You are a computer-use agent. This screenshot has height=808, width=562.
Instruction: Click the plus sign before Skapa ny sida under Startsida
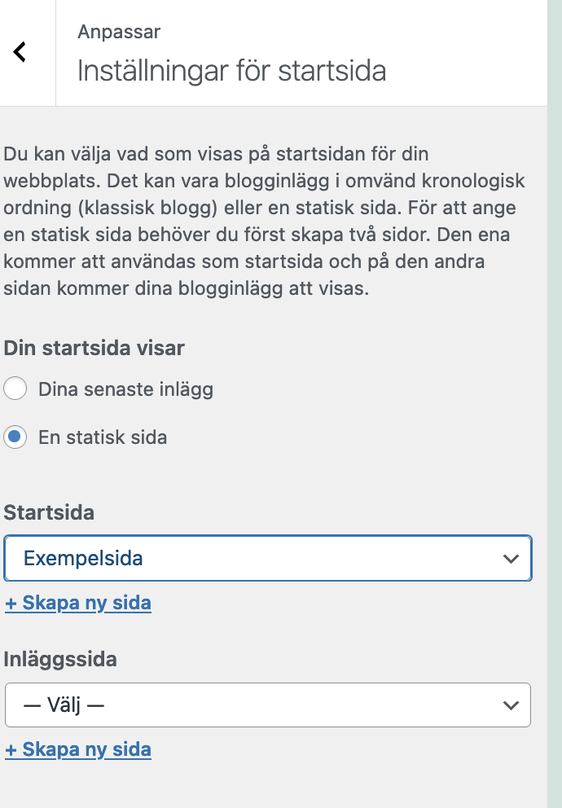pyautogui.click(x=13, y=603)
